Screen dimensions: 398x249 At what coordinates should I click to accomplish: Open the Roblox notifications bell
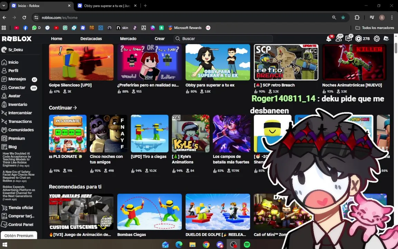pyautogui.click(x=329, y=39)
